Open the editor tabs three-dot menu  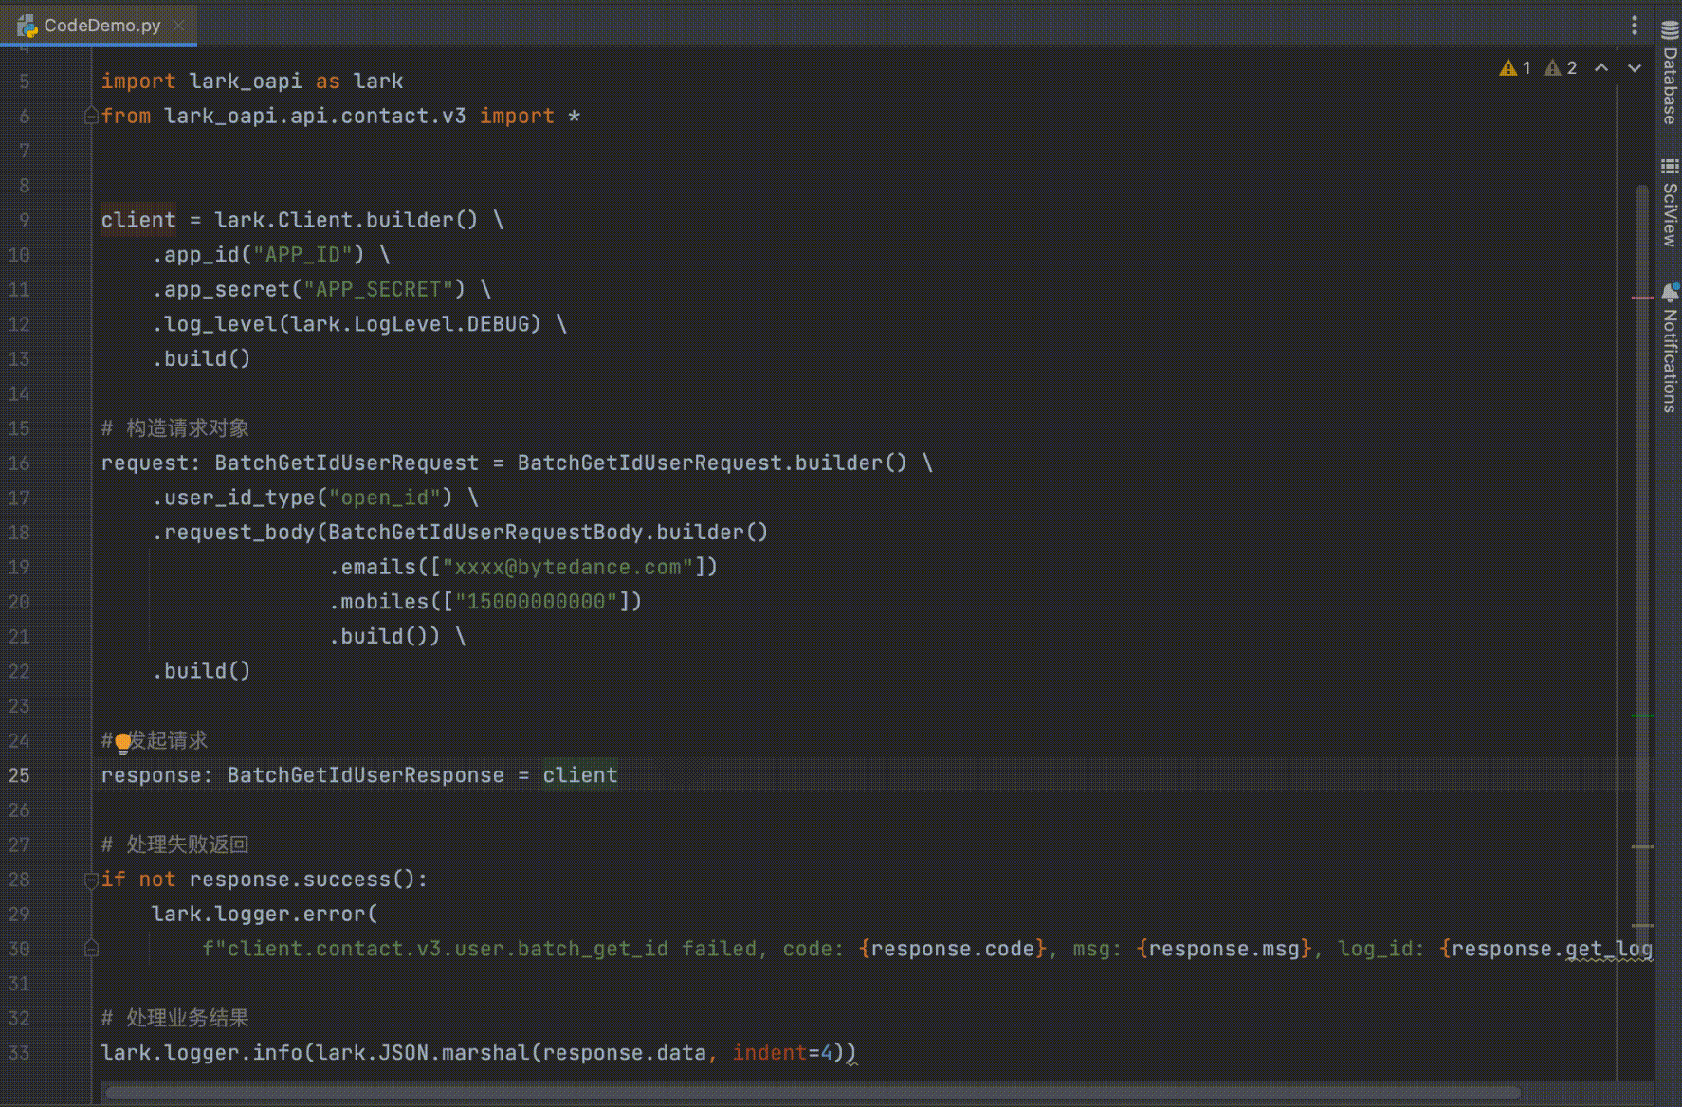(1634, 26)
